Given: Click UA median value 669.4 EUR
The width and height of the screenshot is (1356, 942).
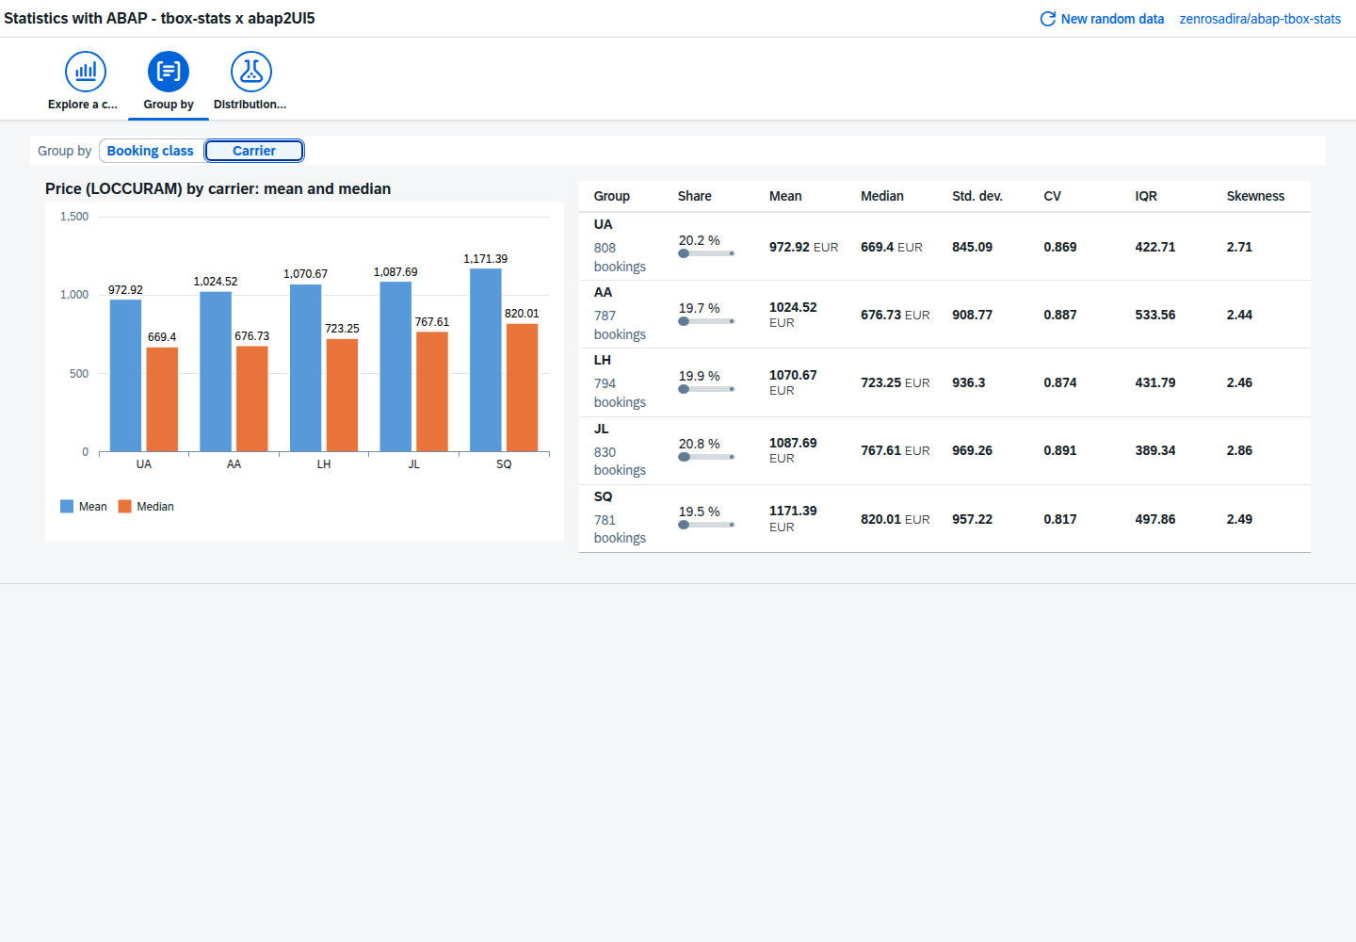Looking at the screenshot, I should pyautogui.click(x=892, y=247).
